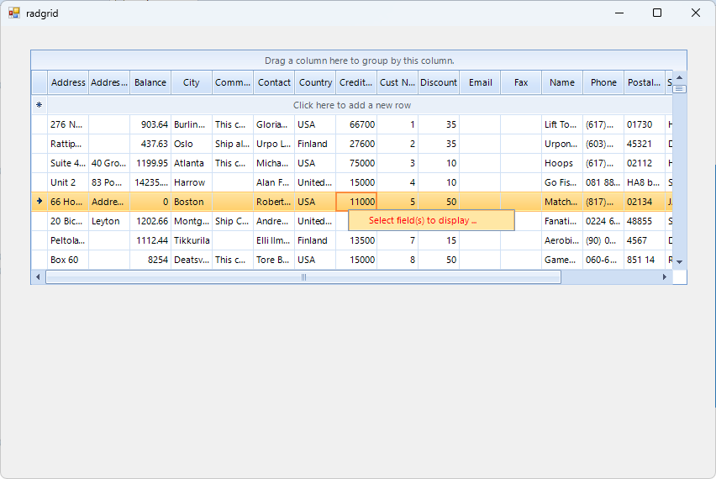This screenshot has height=479, width=716.
Task: Click the horizontal scrollbar left arrow
Action: coord(38,277)
